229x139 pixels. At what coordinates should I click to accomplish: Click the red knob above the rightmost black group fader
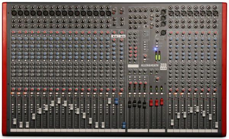[x=145, y=83]
